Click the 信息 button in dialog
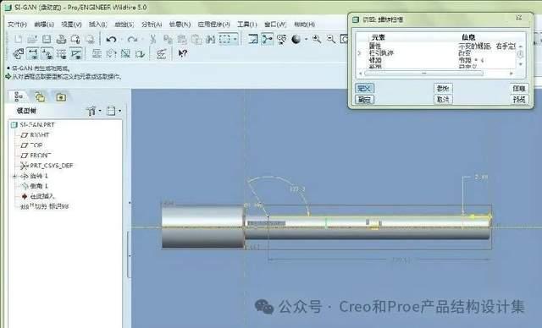Viewport: 542px width, 328px height. point(519,88)
